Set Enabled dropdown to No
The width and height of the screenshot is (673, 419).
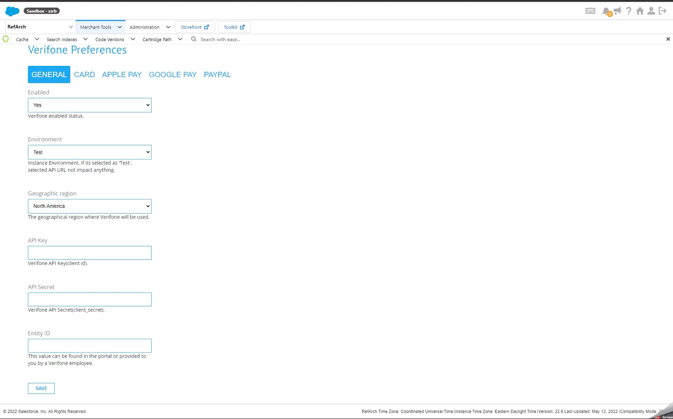click(x=89, y=105)
